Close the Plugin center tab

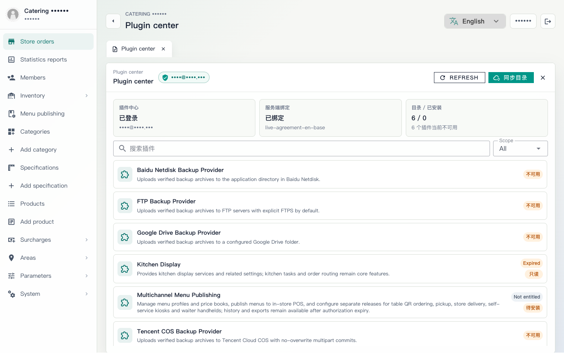click(x=163, y=49)
